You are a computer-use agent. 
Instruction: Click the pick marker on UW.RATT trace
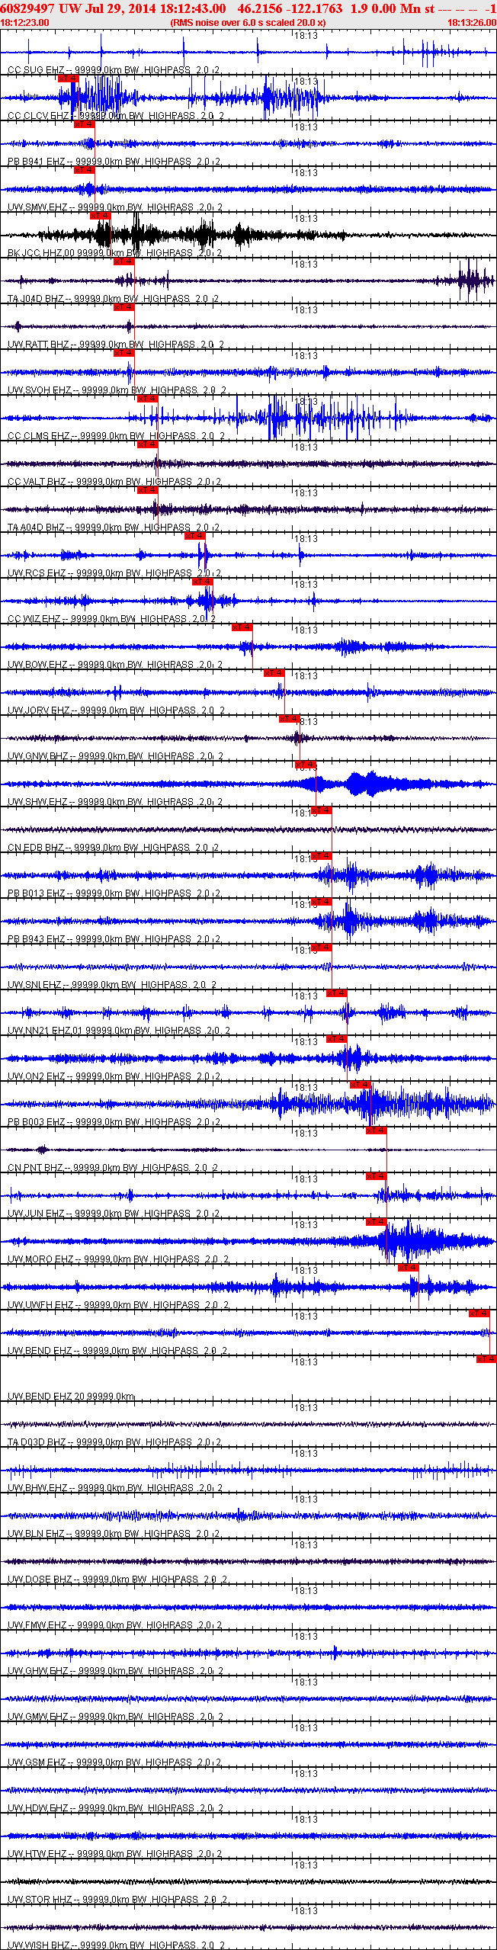pos(124,307)
